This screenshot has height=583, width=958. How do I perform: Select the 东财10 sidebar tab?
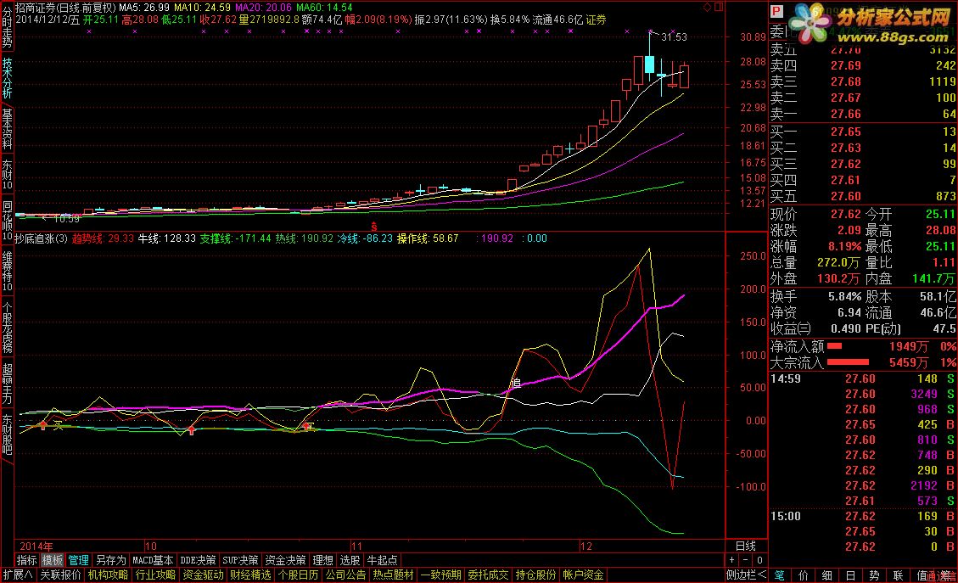[x=7, y=175]
